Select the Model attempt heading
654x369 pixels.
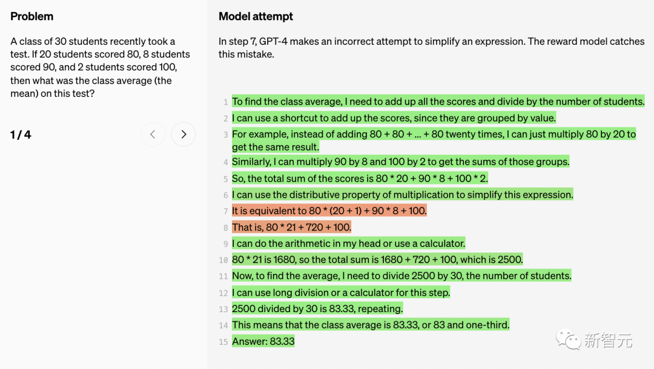256,16
